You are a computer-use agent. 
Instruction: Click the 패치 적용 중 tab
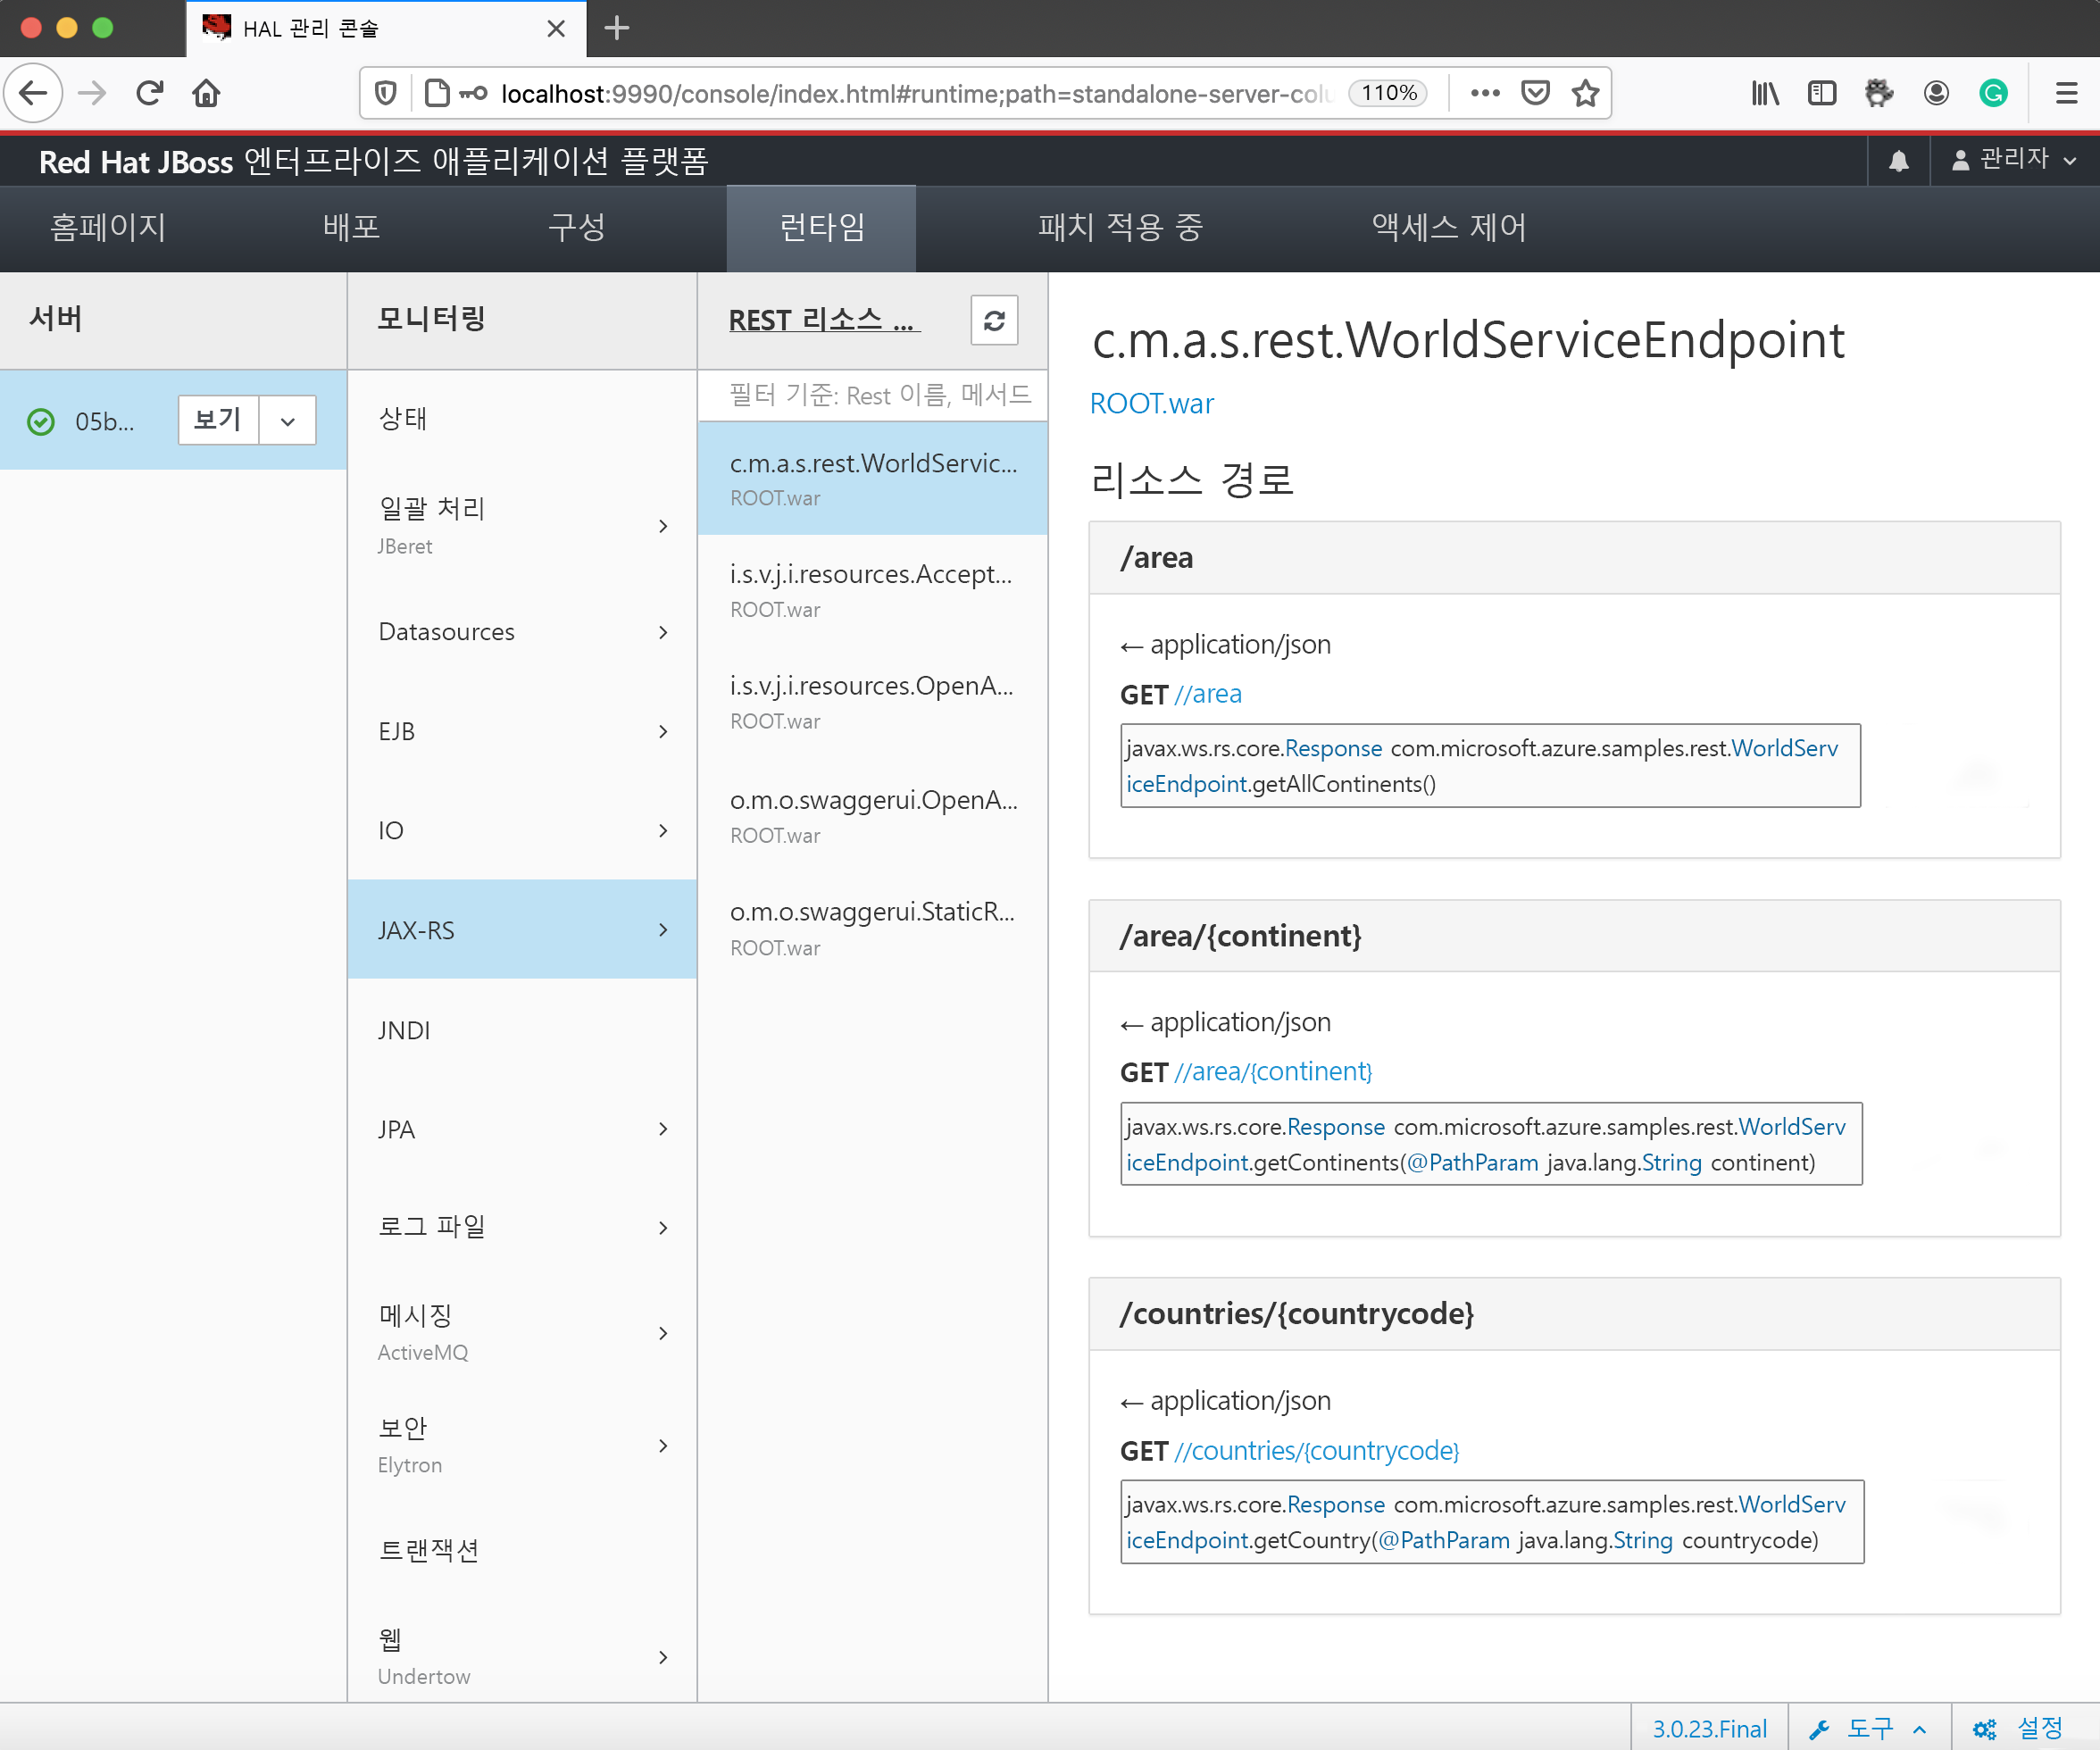(1114, 225)
